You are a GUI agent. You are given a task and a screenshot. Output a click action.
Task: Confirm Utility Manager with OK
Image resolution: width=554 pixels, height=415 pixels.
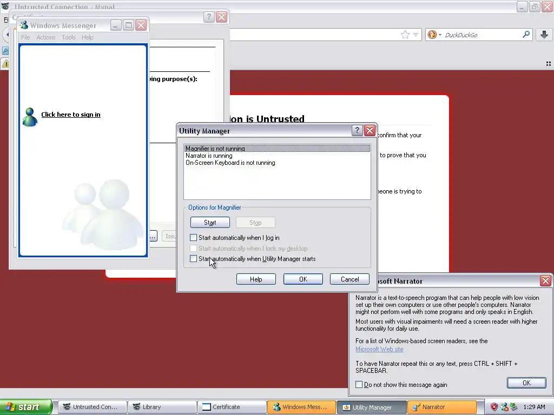click(303, 279)
